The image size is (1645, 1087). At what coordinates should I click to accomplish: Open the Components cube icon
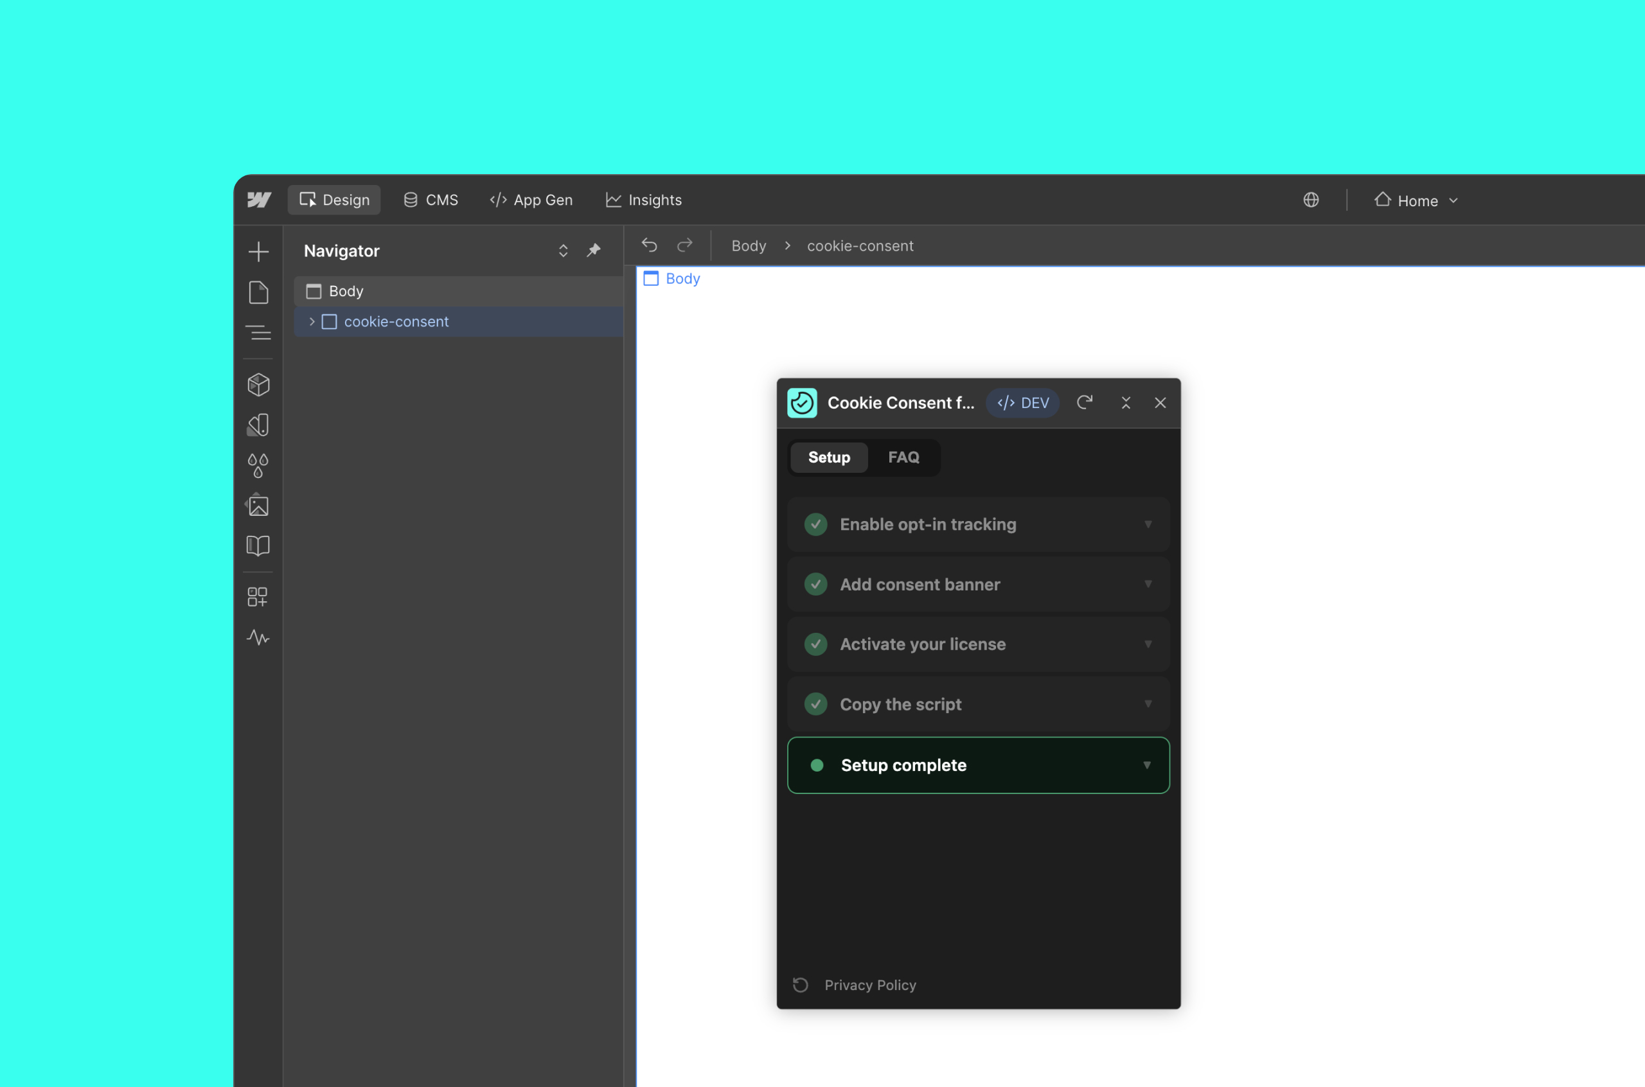258,385
